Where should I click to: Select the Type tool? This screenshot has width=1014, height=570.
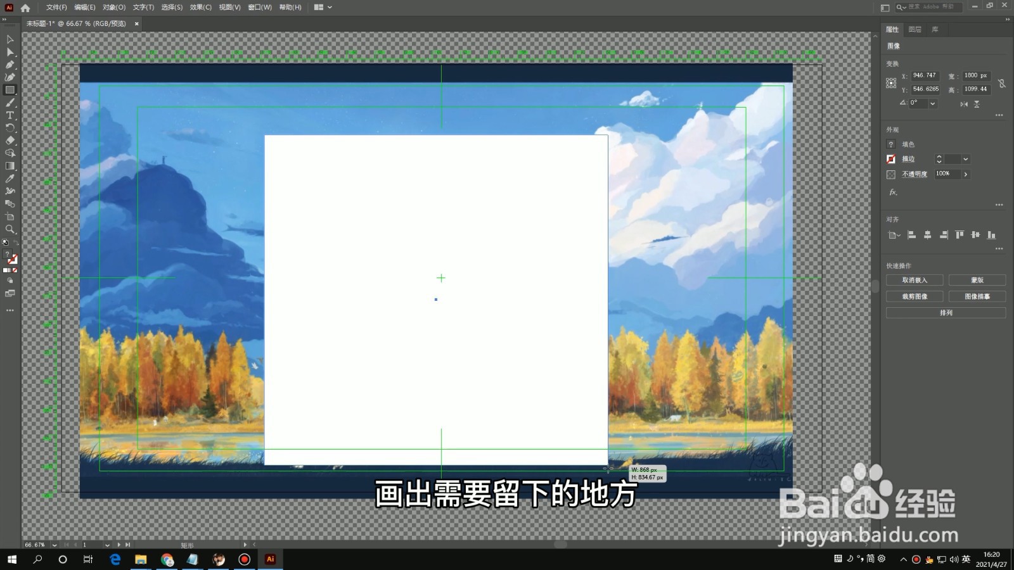pyautogui.click(x=10, y=115)
